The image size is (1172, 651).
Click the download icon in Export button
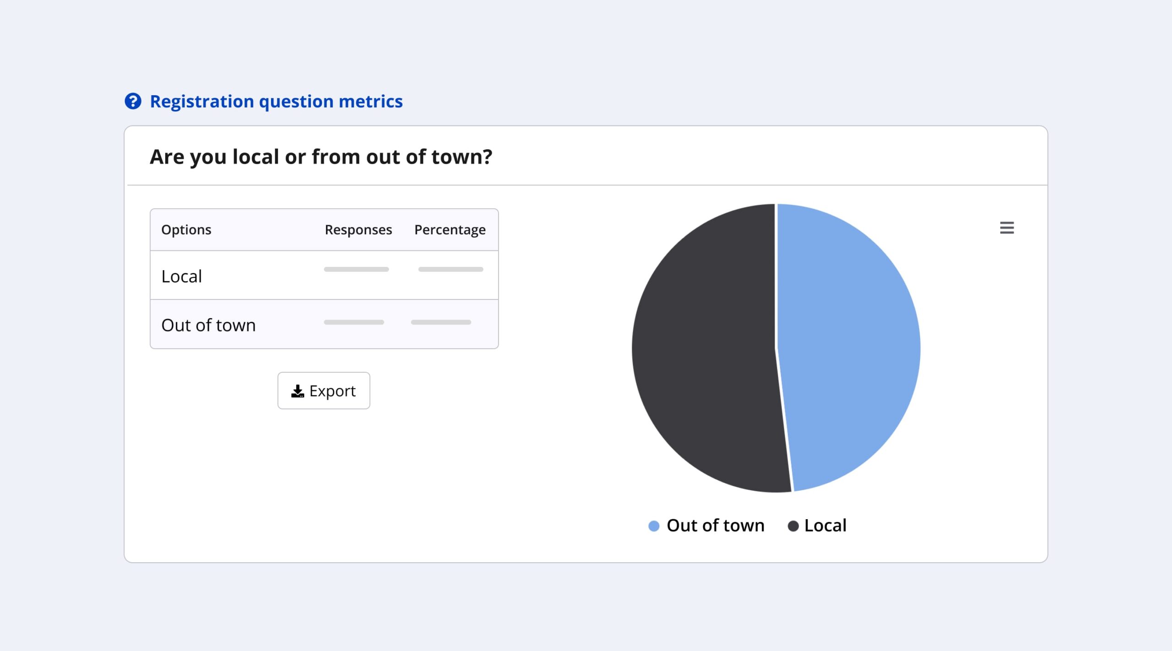coord(298,391)
